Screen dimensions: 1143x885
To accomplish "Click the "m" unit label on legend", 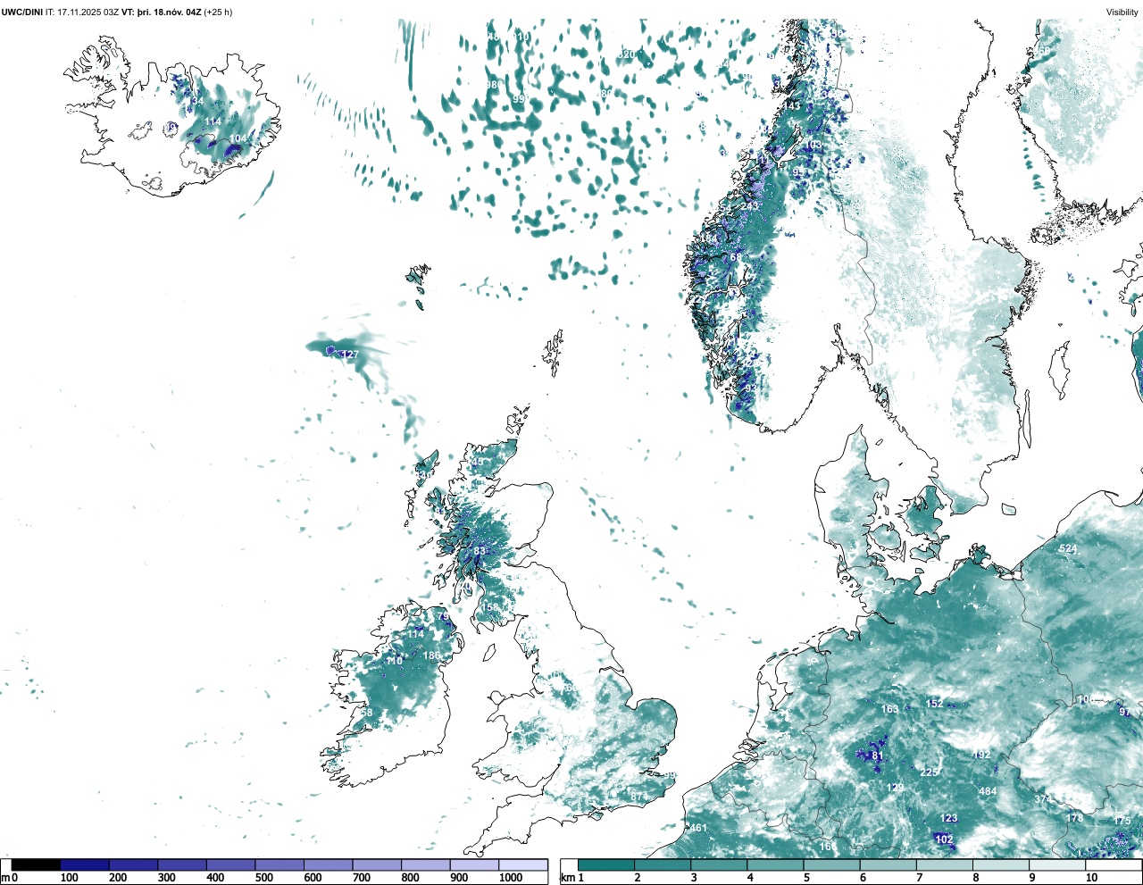I will 5,878.
